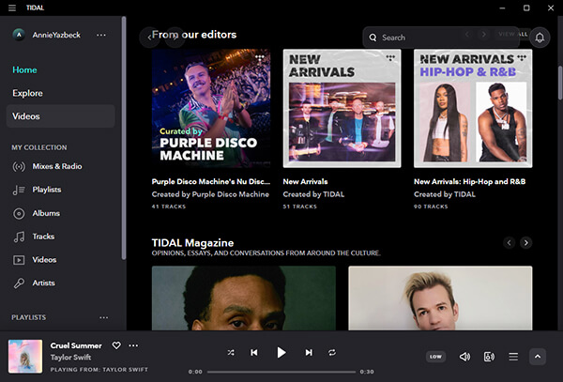Click 'Created by Purple Disco Machine' text
563x382 pixels.
pyautogui.click(x=210, y=194)
